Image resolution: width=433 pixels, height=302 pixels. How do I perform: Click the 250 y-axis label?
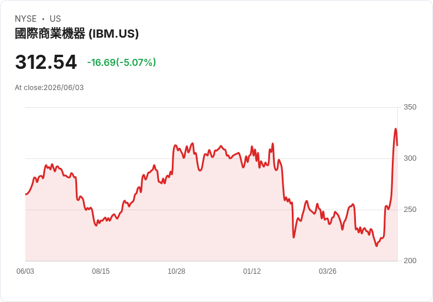(410, 210)
